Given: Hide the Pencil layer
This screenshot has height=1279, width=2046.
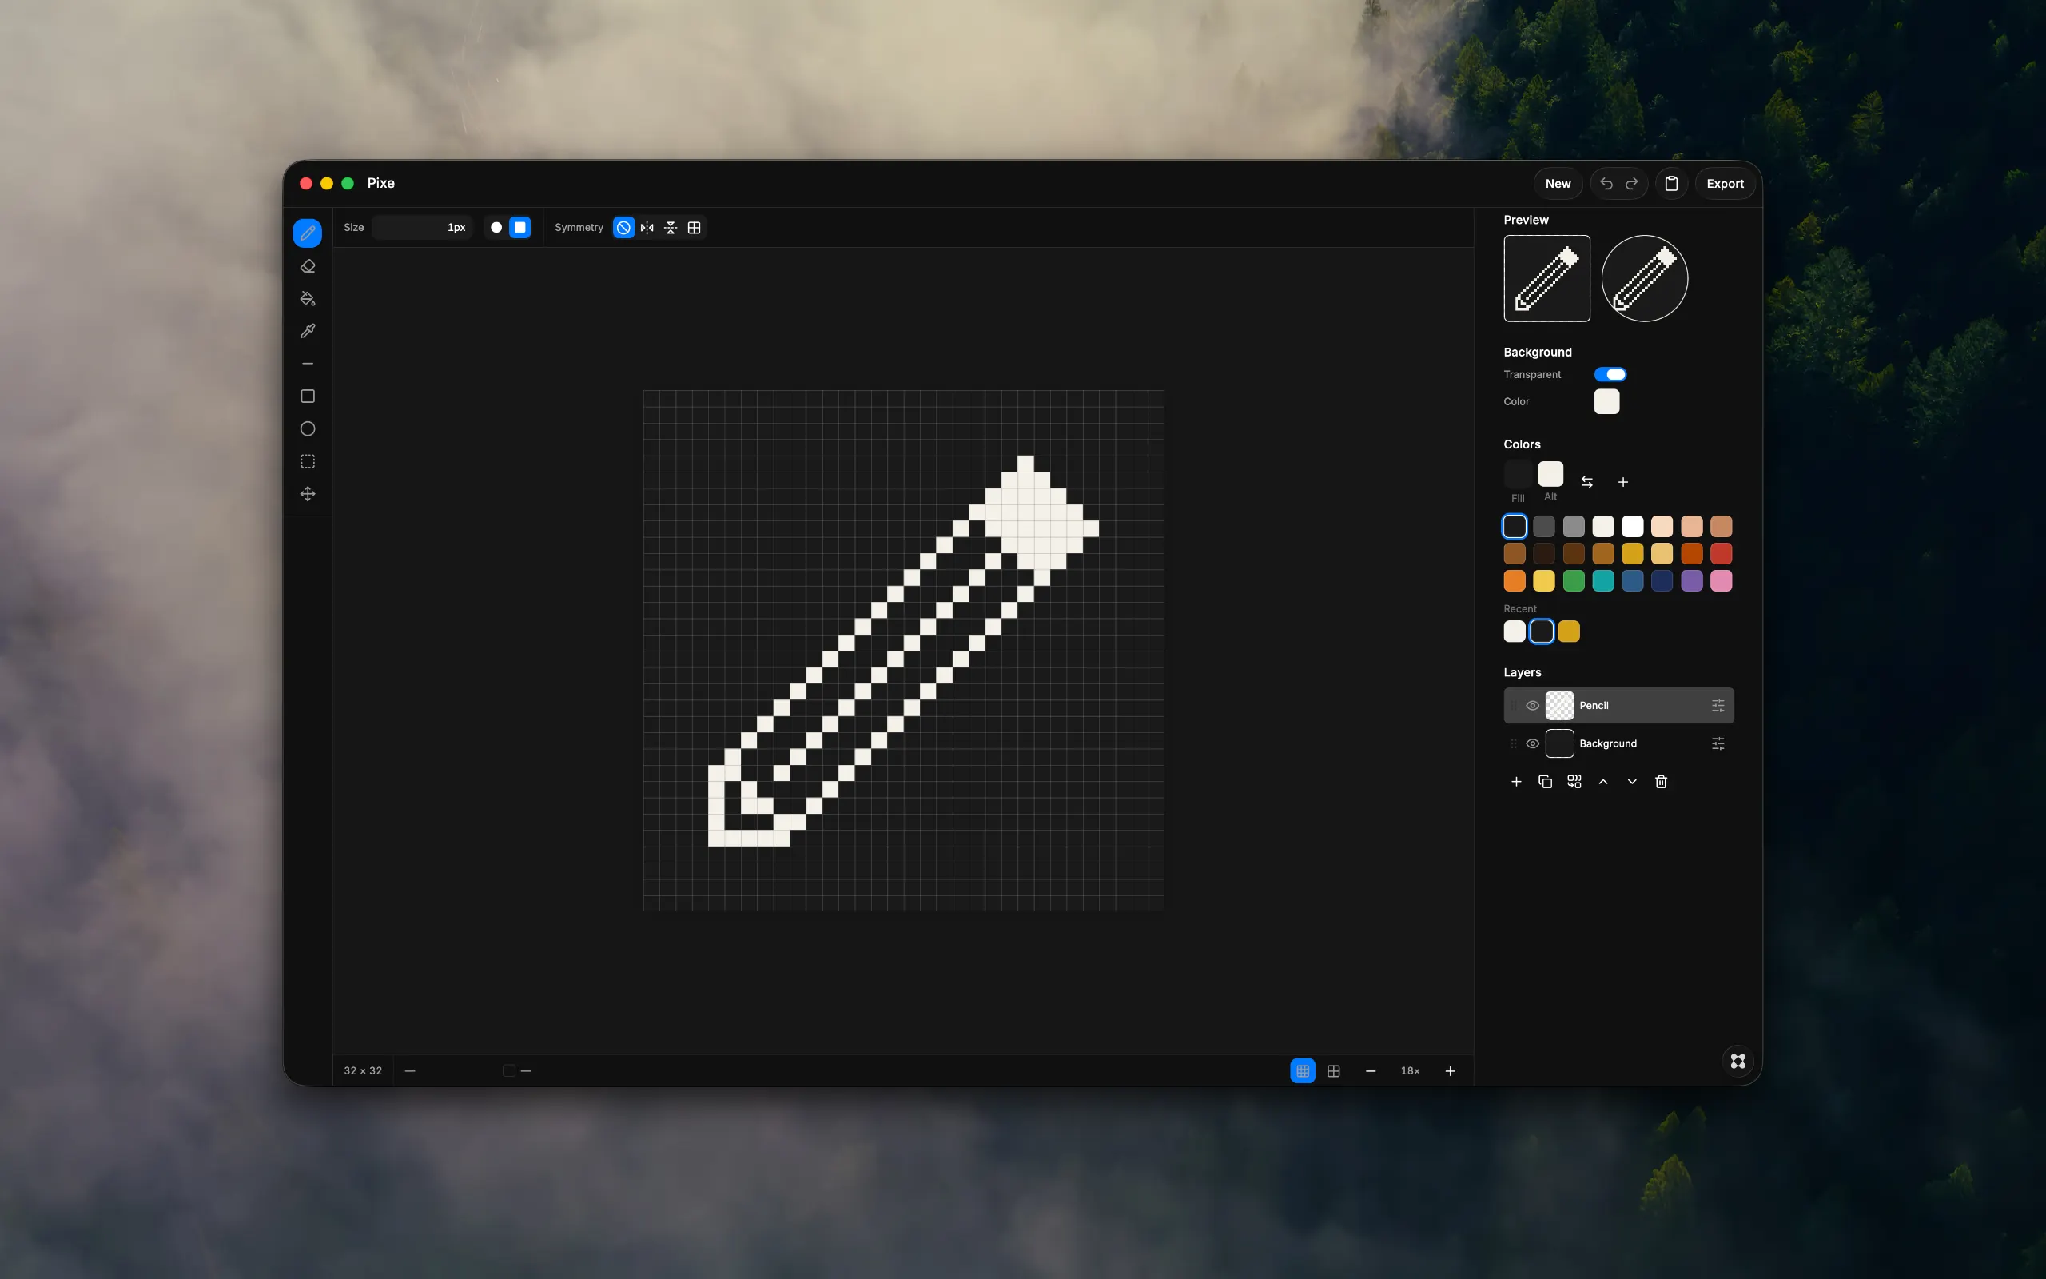Looking at the screenshot, I should click(x=1532, y=706).
